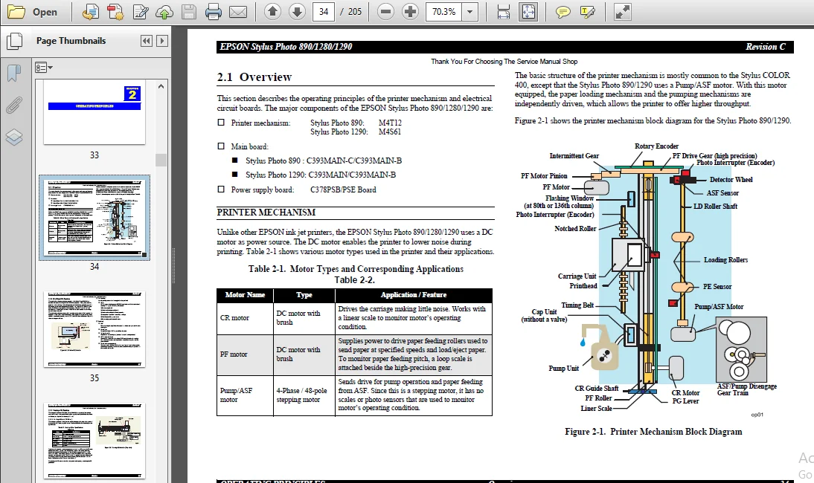Select the sticky note comment tool

(563, 12)
